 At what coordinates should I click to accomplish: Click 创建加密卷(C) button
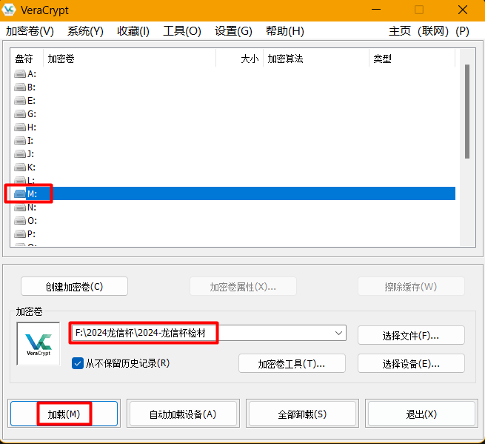(74, 286)
